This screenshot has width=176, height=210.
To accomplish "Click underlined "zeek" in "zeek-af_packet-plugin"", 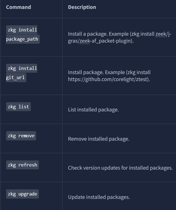I will coord(84,40).
